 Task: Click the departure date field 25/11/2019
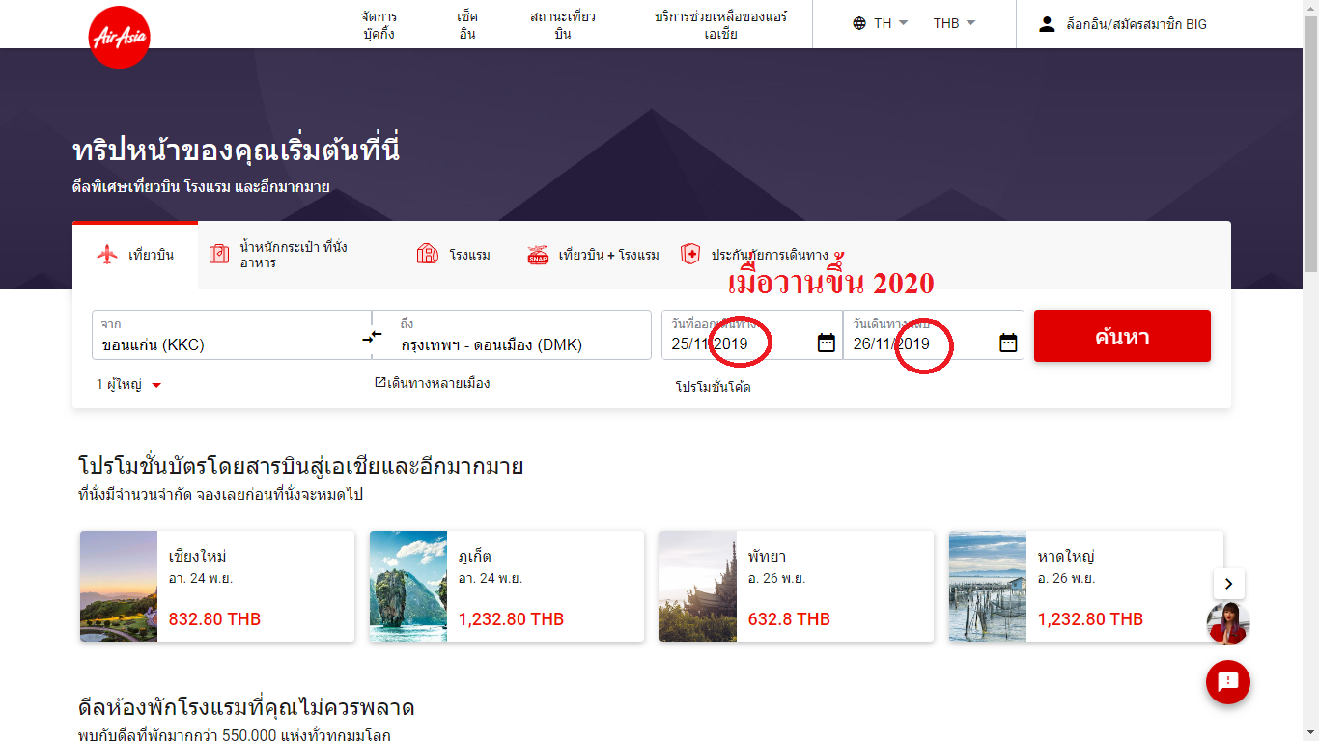pyautogui.click(x=752, y=335)
